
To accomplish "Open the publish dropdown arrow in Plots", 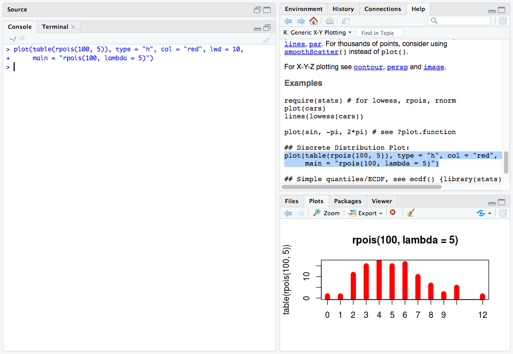I will coord(490,213).
